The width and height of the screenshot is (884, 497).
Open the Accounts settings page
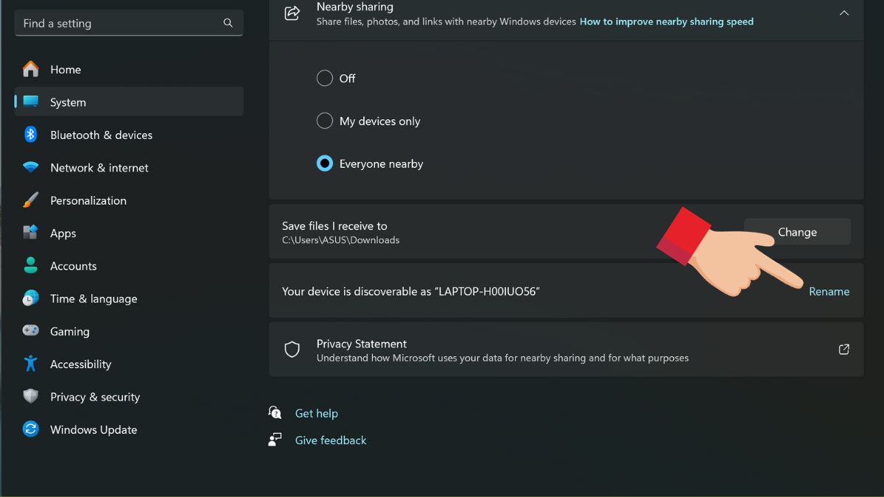tap(73, 266)
